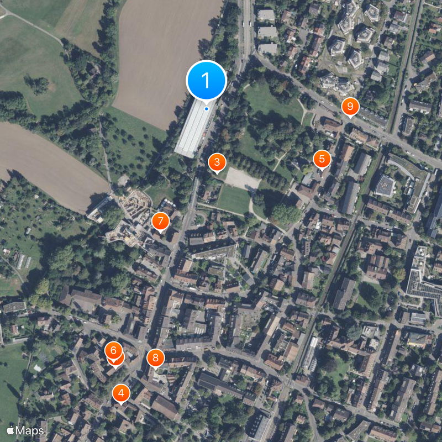442x442 pixels.
Task: Select orange pin number 7
Action: 160,222
